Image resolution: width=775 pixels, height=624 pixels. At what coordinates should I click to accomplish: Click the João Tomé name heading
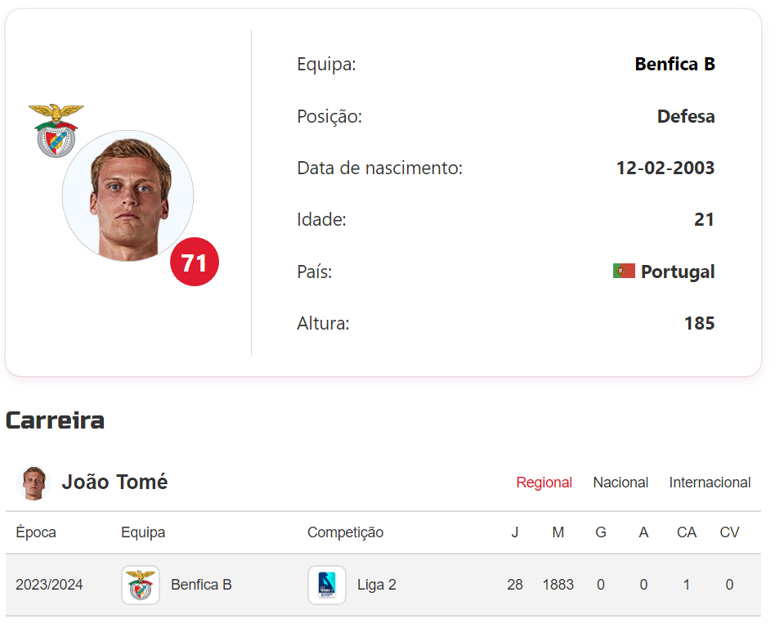pos(114,483)
